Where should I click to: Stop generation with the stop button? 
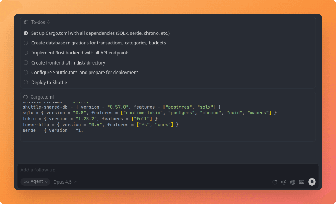point(312,182)
